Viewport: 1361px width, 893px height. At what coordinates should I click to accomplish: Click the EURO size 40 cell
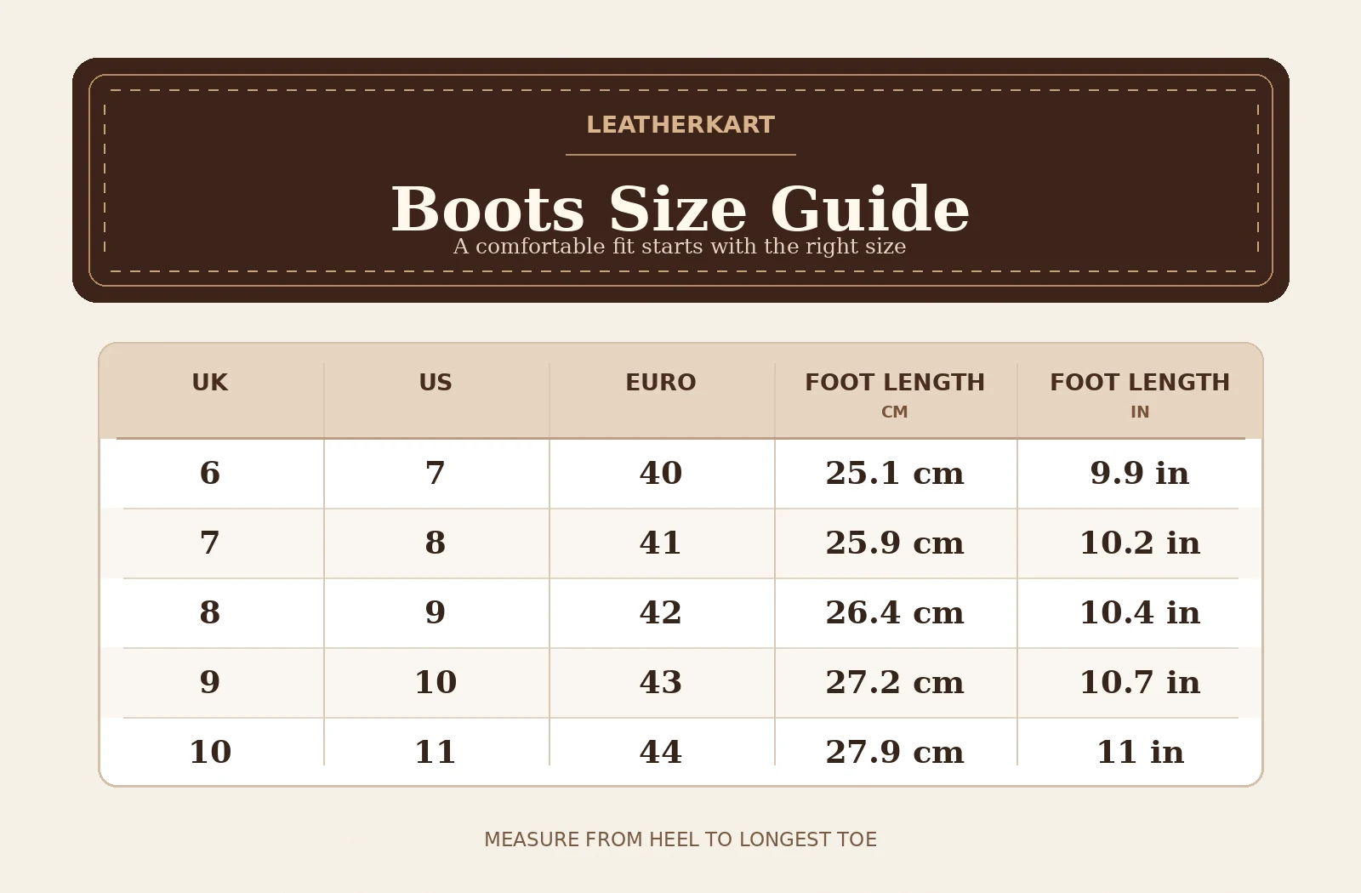tap(661, 473)
